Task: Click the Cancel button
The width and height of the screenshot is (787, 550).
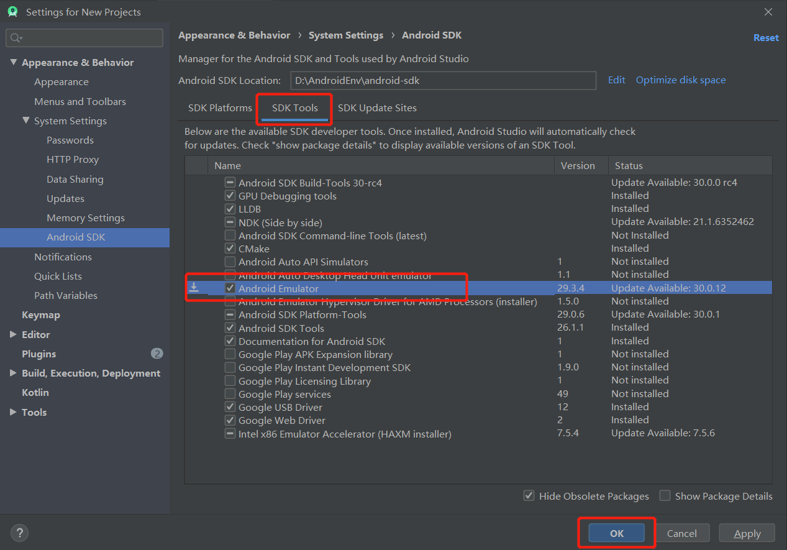Action: [x=681, y=533]
